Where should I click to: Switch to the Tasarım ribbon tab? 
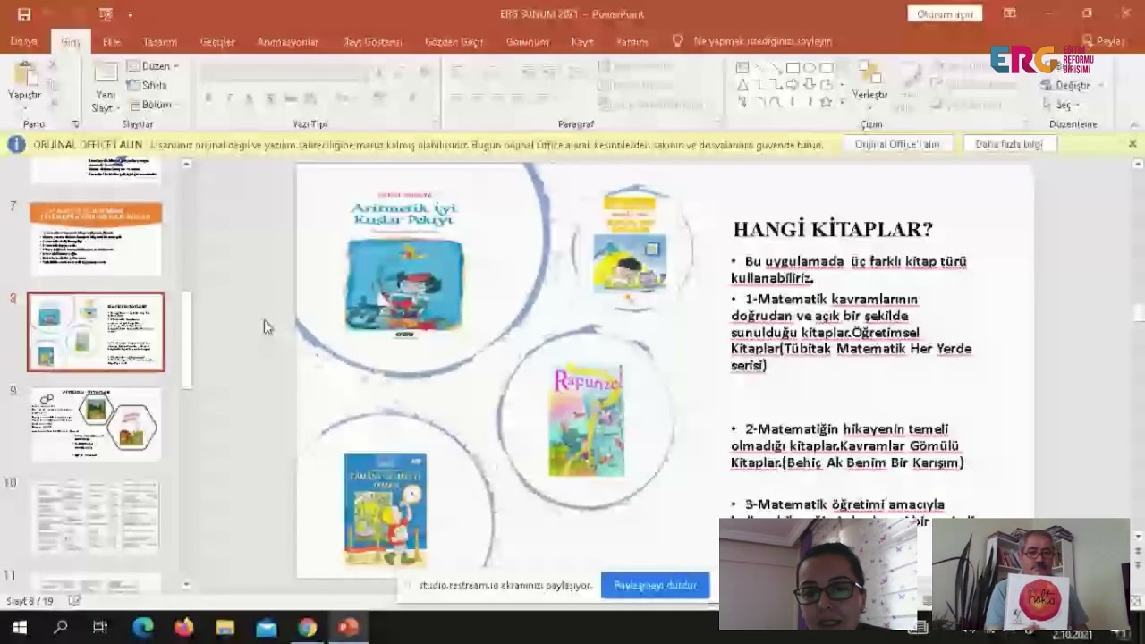(160, 42)
